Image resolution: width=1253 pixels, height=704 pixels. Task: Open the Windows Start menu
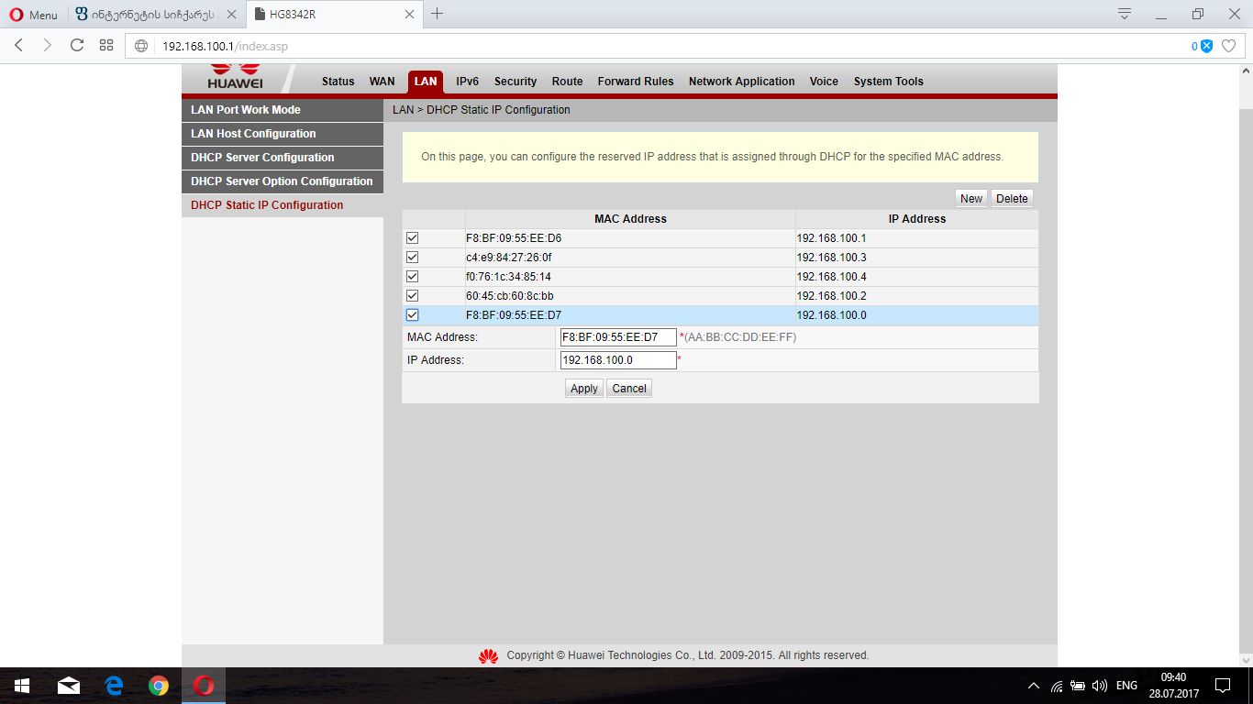(22, 686)
